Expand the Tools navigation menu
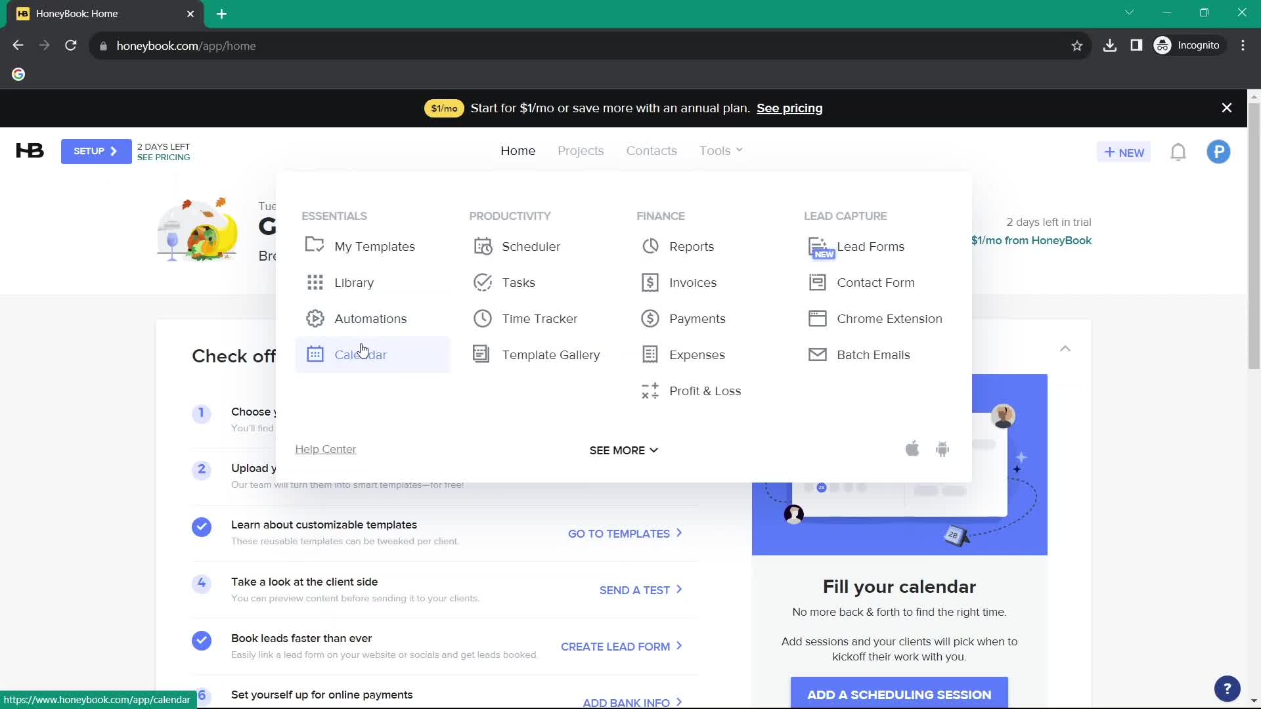Viewport: 1261px width, 709px height. pyautogui.click(x=721, y=150)
